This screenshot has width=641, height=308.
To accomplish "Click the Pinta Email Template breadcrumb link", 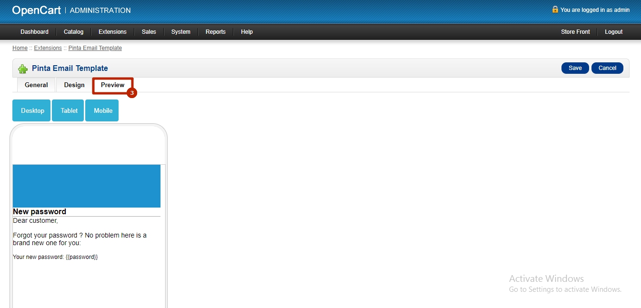I will point(95,48).
